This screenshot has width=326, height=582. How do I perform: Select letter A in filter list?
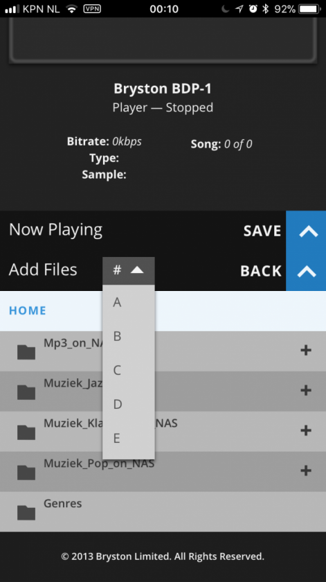pyautogui.click(x=129, y=303)
